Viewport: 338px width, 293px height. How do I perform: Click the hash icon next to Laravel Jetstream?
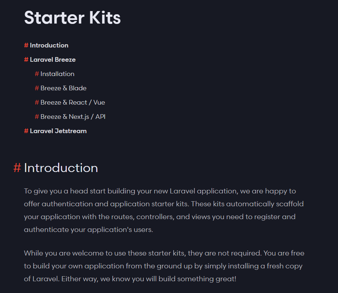26,131
